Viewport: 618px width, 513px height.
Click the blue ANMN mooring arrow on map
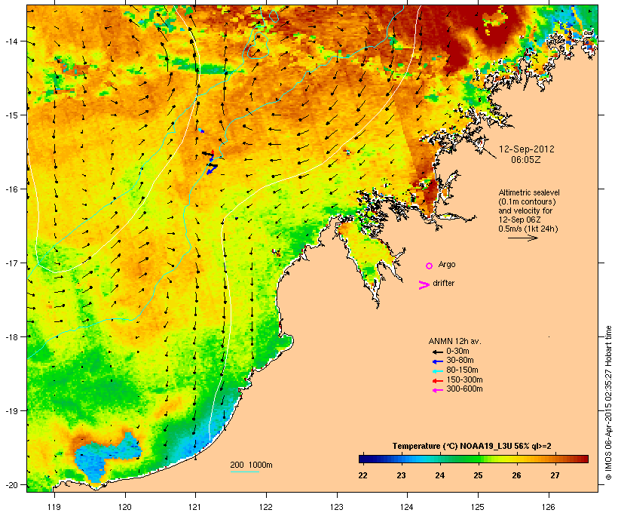point(212,170)
